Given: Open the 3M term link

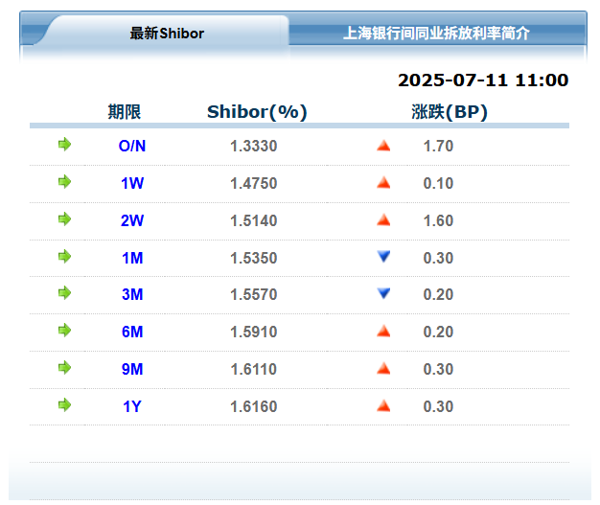Looking at the screenshot, I should click(132, 294).
